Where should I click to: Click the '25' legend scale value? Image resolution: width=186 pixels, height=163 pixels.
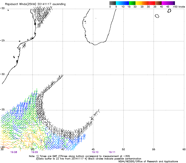point(142,7)
